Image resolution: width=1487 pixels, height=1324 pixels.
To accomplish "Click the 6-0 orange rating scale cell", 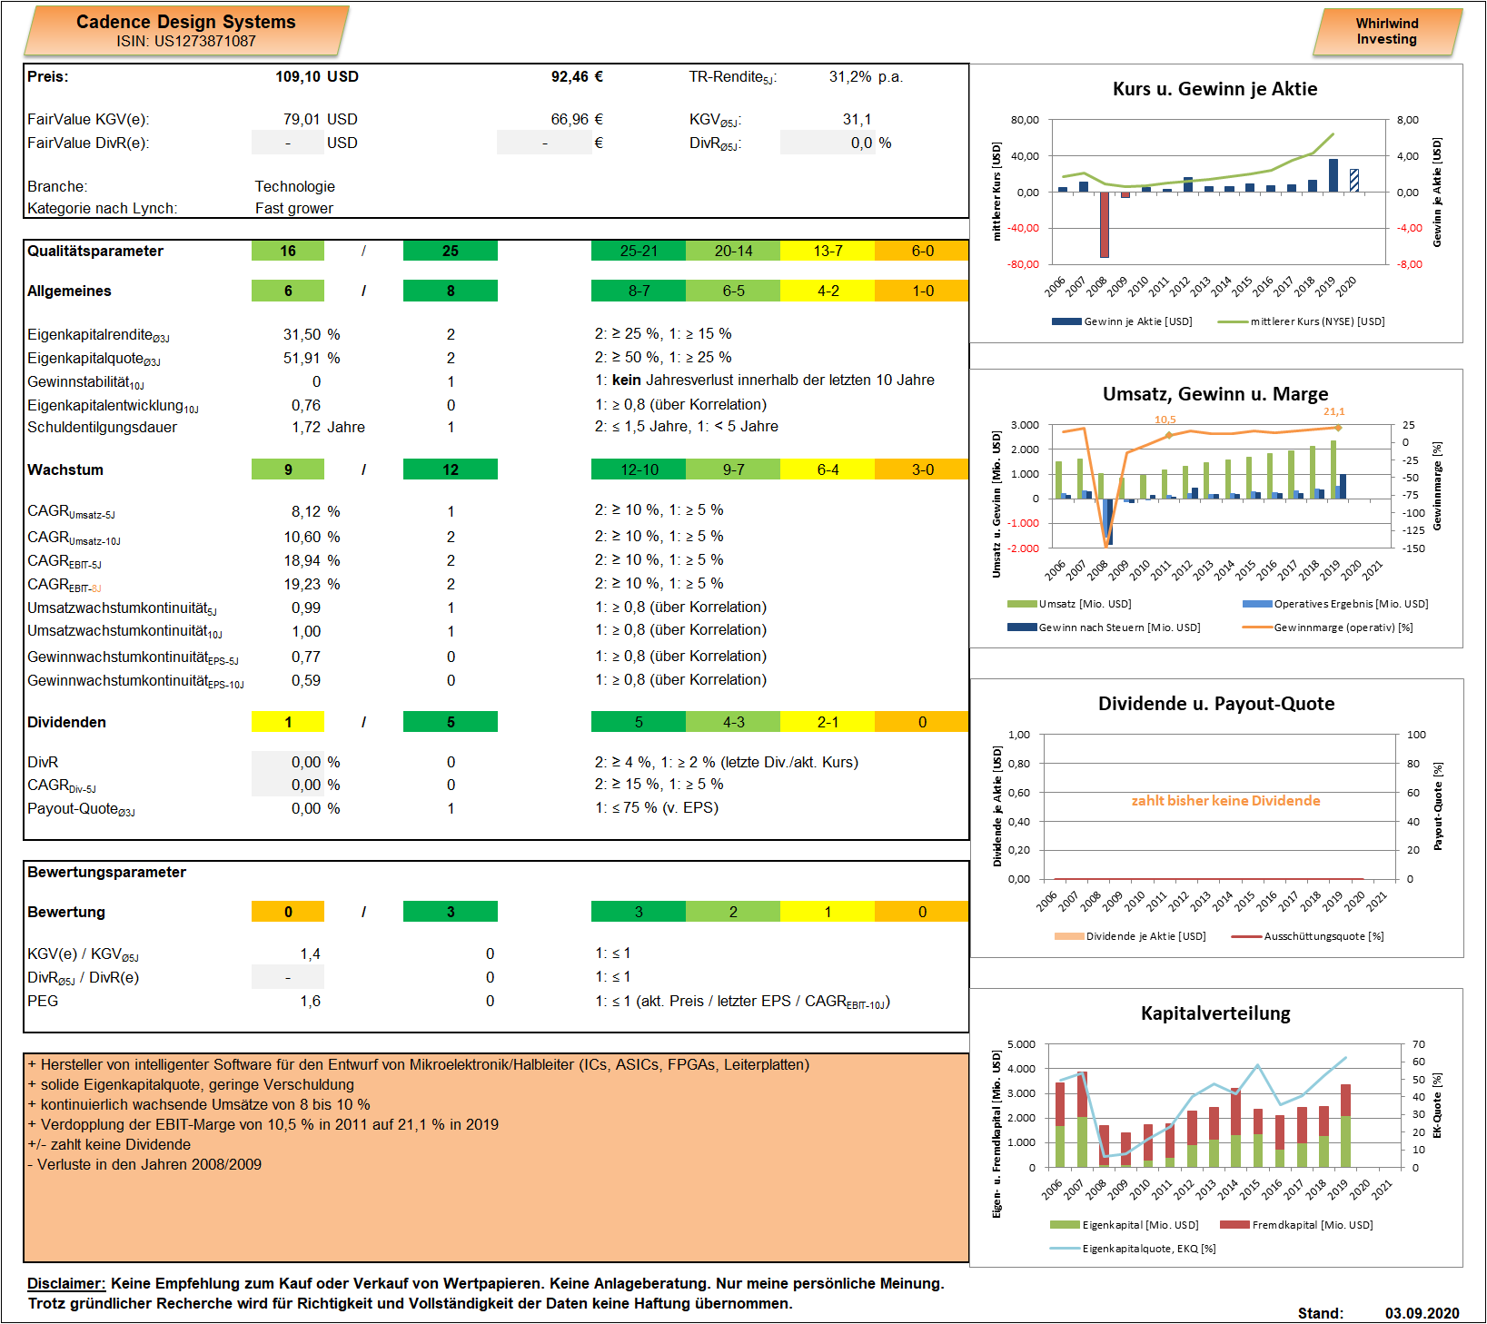I will [922, 251].
